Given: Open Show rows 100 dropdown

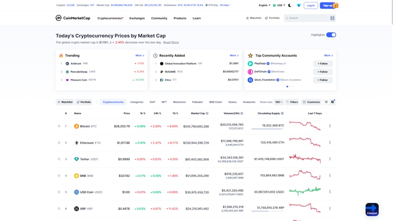Looking at the screenshot, I should pyautogui.click(x=278, y=102).
